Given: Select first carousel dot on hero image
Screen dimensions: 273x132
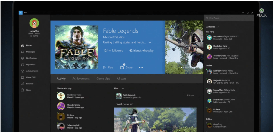Looking at the screenshot, I should (182, 67).
